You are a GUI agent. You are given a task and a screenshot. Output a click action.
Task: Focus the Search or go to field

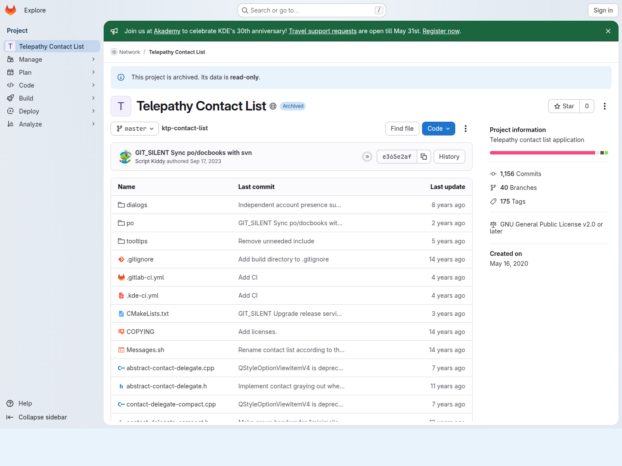coord(312,10)
